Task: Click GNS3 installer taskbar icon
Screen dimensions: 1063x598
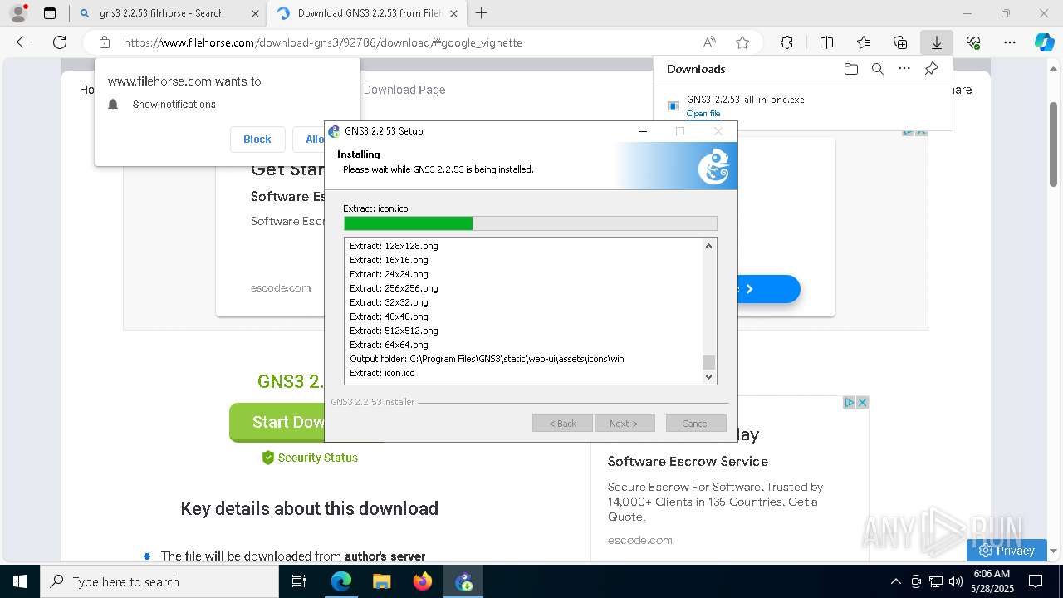Action: click(x=463, y=581)
